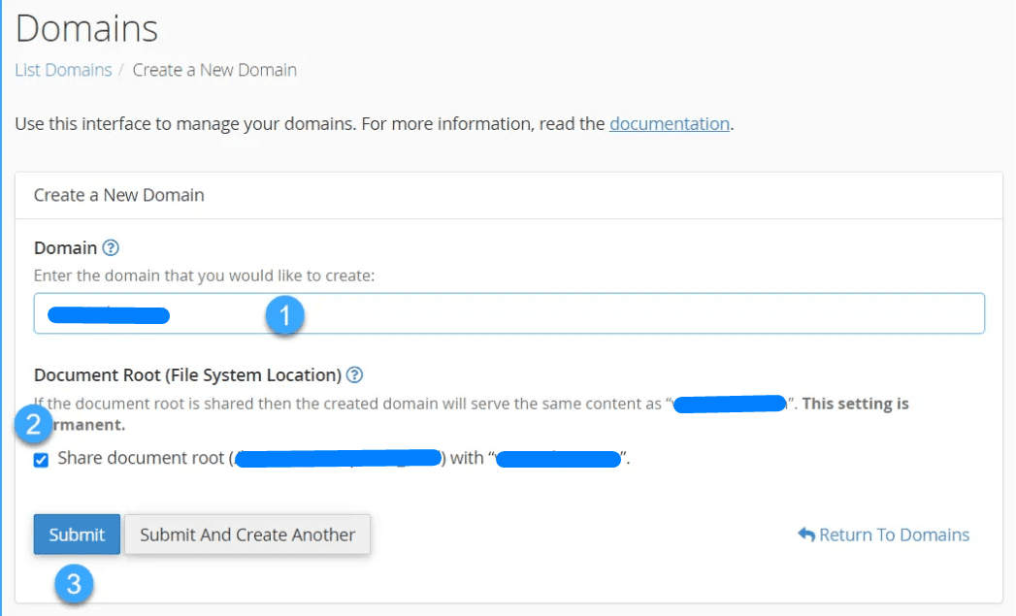Click Submit And Create Another
1016x616 pixels.
[x=246, y=534]
